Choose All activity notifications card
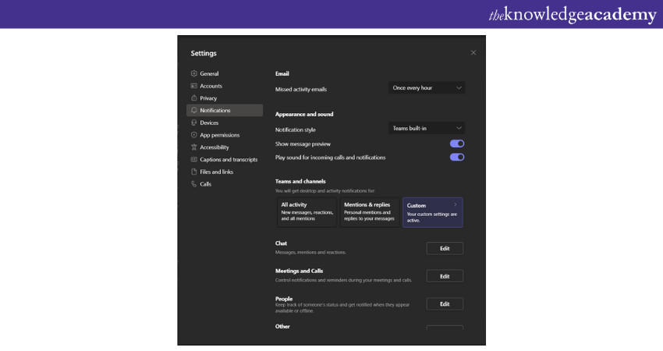This screenshot has width=663, height=351. [x=307, y=212]
